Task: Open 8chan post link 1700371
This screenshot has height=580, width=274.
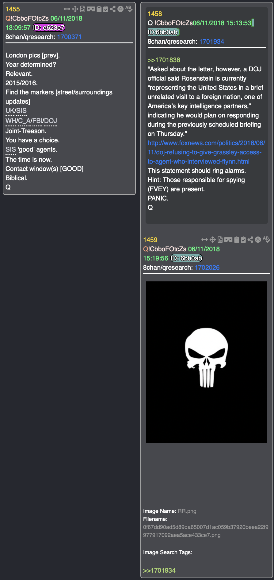Action: click(69, 37)
